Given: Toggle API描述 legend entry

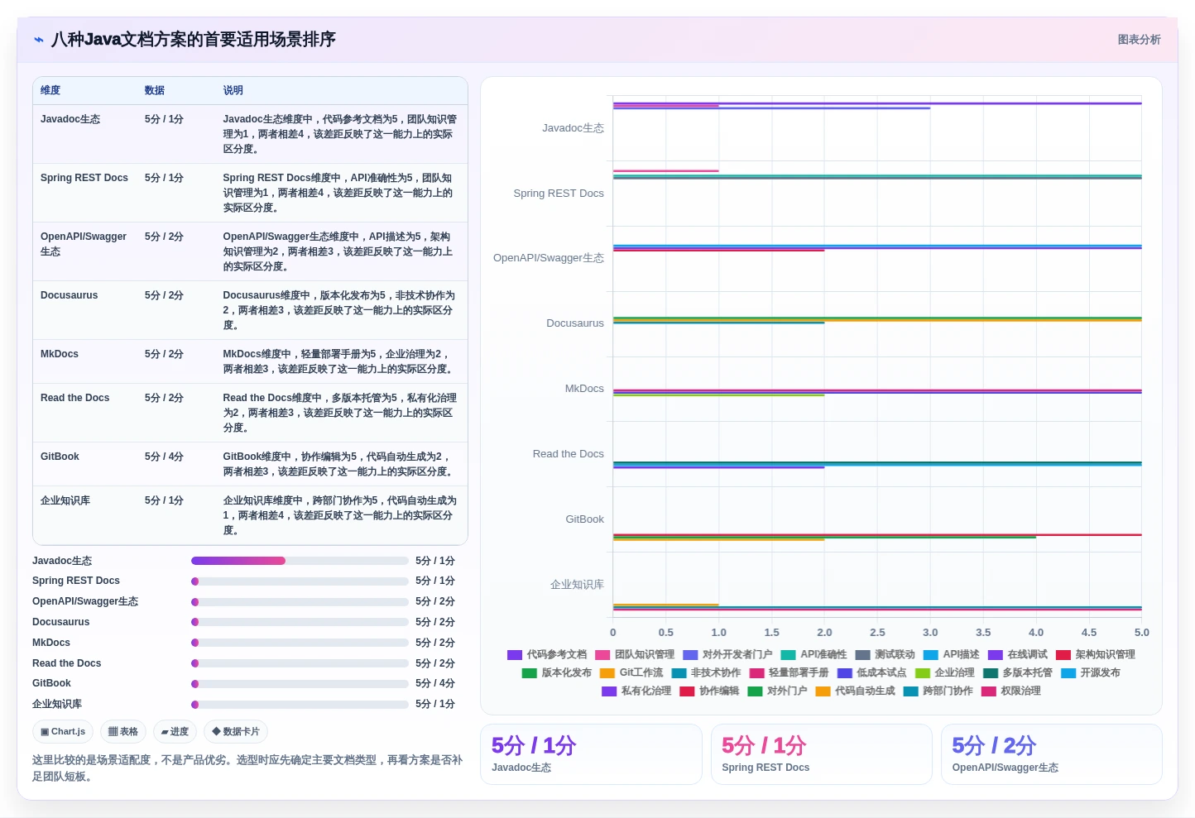Looking at the screenshot, I should click(952, 654).
